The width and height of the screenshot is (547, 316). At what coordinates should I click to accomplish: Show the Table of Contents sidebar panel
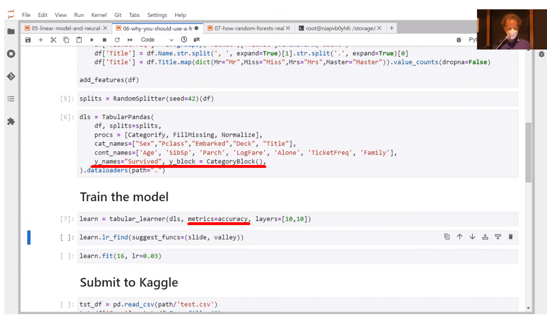point(11,99)
